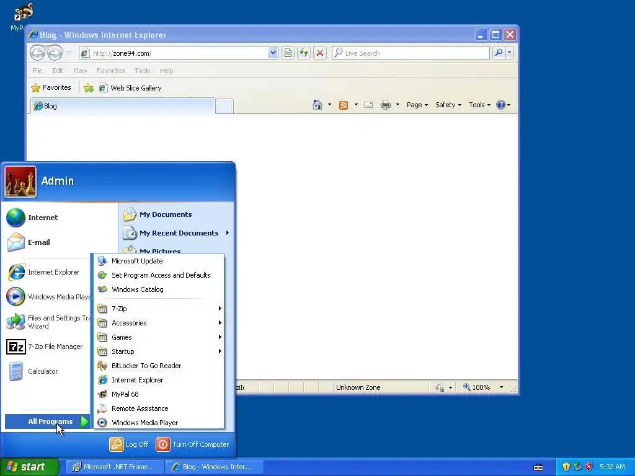Screen dimensions: 635x476
Task: Expand the Accessories programs folder
Action: (x=159, y=323)
